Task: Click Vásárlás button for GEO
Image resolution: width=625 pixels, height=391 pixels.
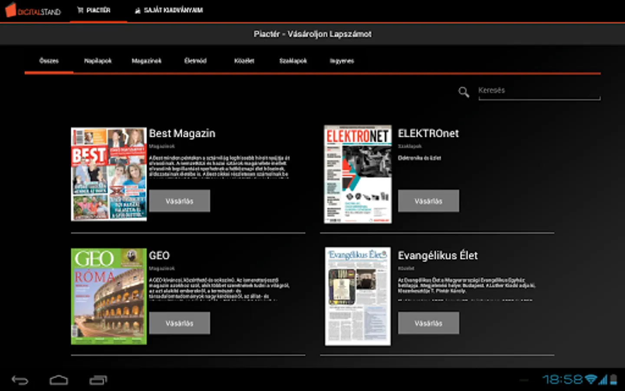Action: pyautogui.click(x=180, y=323)
